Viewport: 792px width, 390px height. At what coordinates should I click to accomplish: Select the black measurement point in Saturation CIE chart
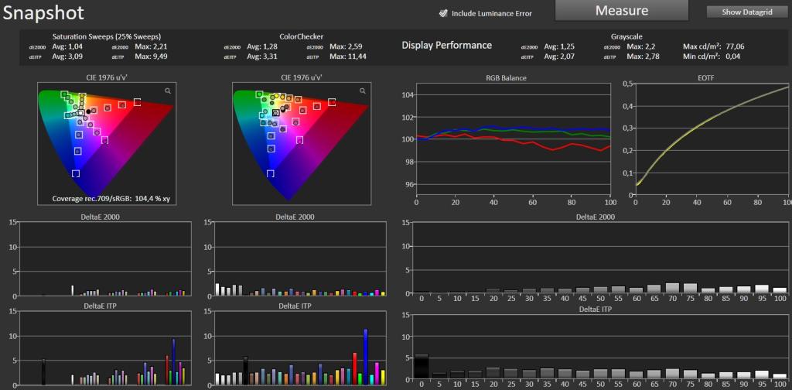tap(88, 111)
